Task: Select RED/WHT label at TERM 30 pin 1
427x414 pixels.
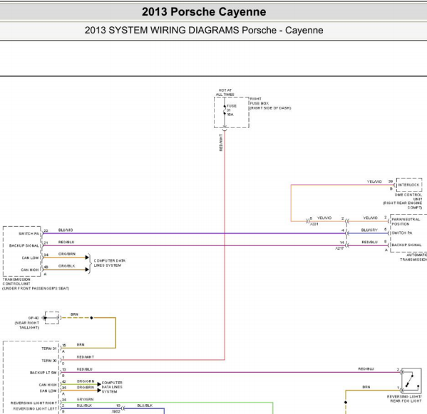Action: [86, 356]
